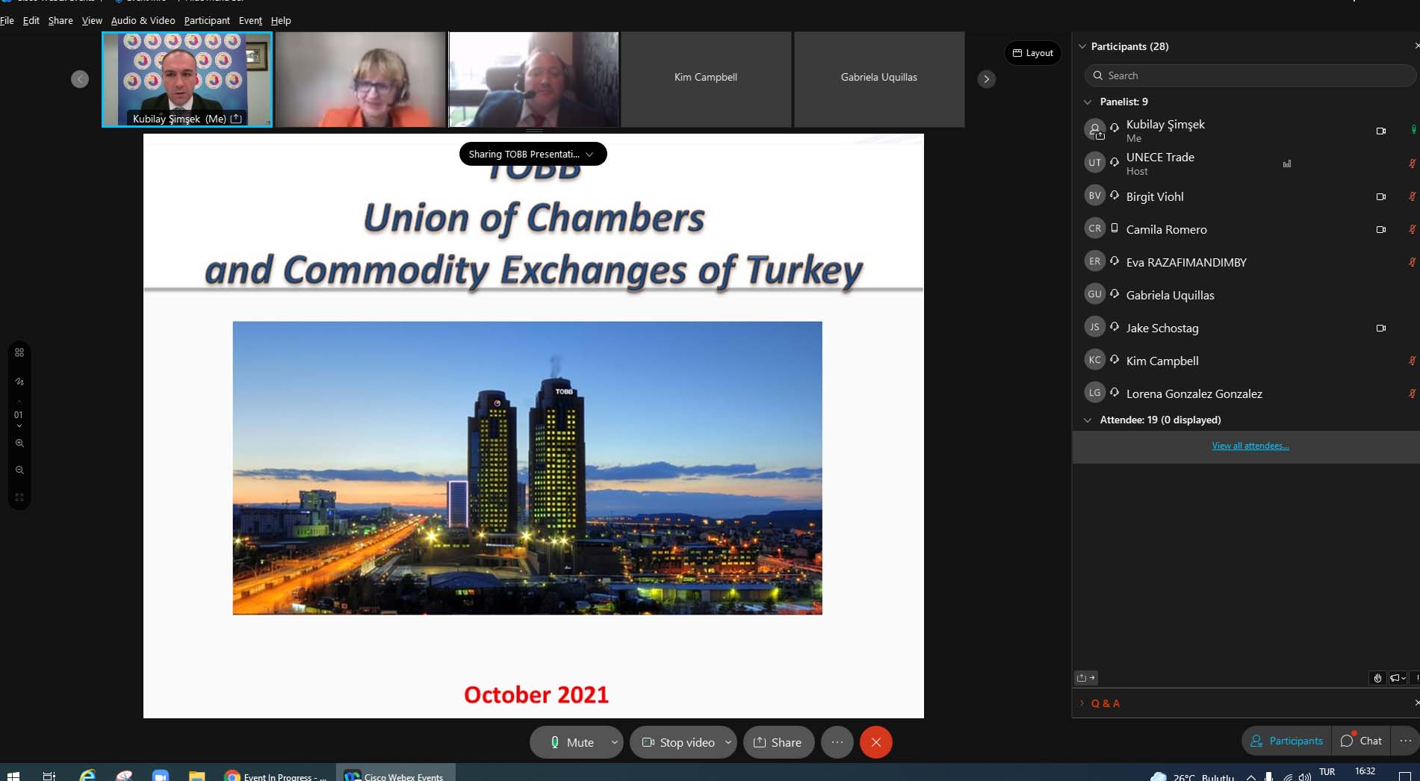Zoom out of the shared slide
Screen dimensions: 1420x781
(x=19, y=470)
